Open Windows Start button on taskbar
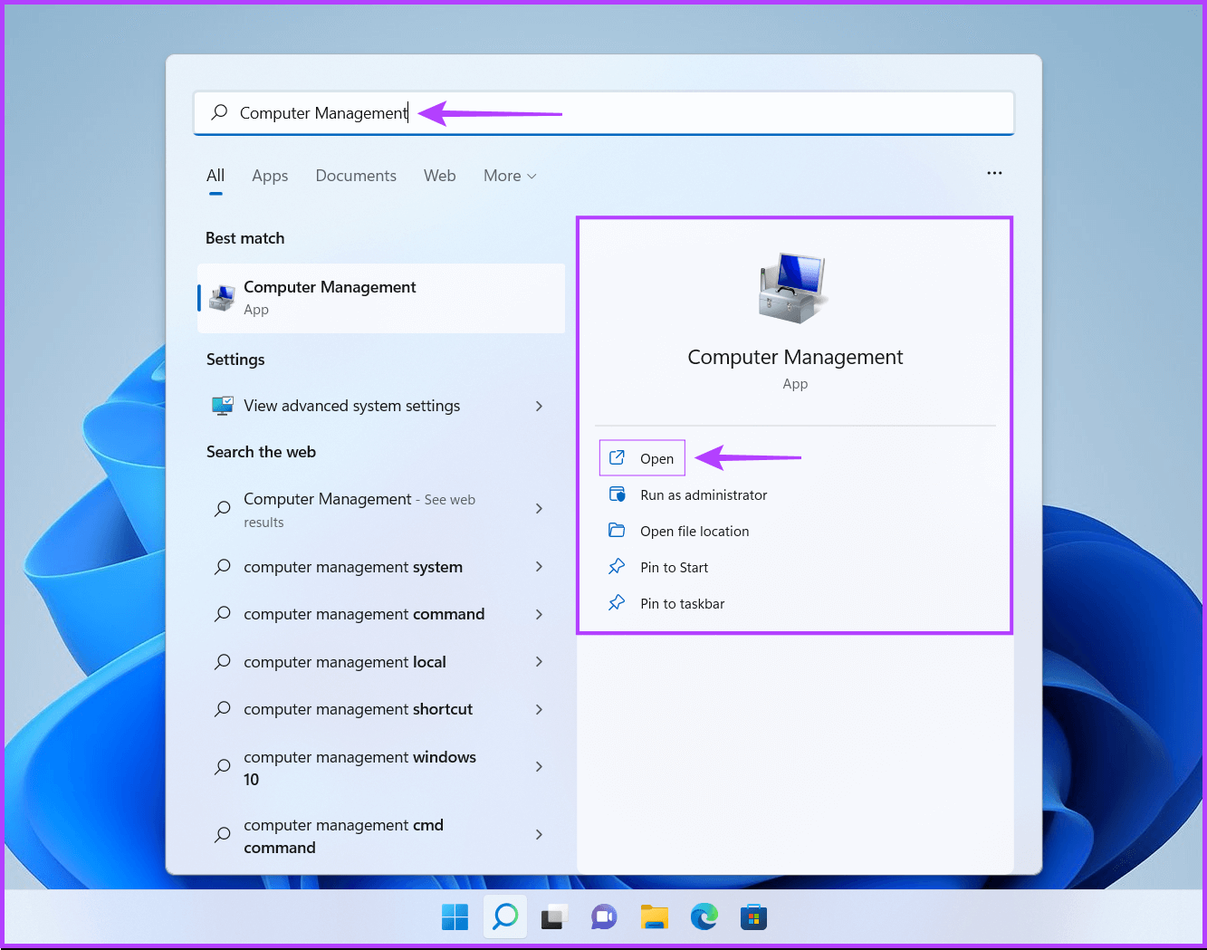1207x950 pixels. 455,917
